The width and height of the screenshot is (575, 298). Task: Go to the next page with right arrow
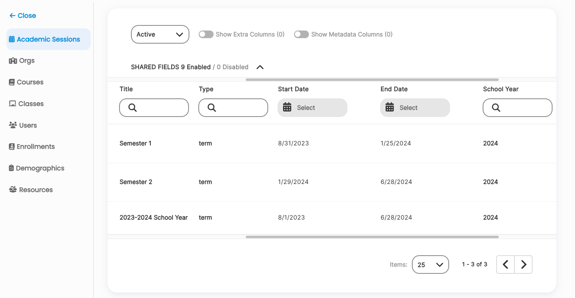523,264
